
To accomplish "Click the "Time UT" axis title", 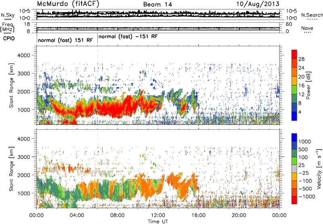I will [x=158, y=222].
